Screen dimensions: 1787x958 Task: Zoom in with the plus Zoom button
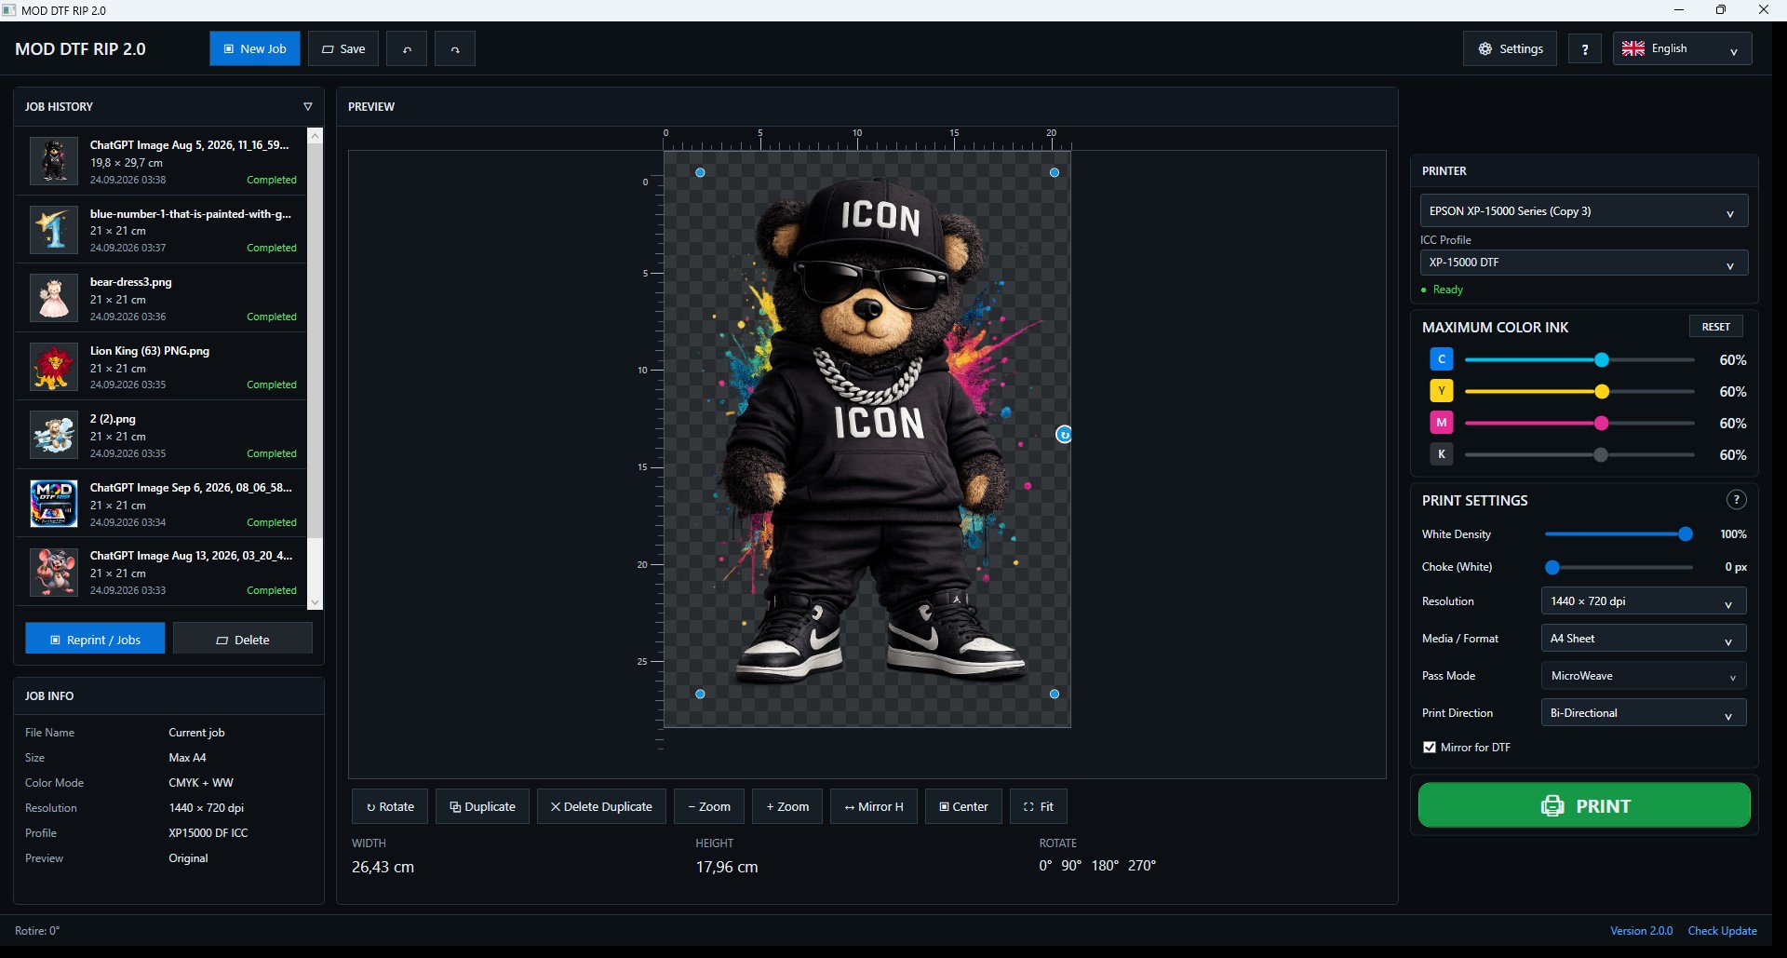[787, 806]
